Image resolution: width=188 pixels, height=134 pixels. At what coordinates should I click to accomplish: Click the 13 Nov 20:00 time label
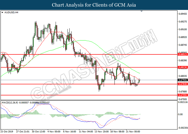tap(102, 132)
